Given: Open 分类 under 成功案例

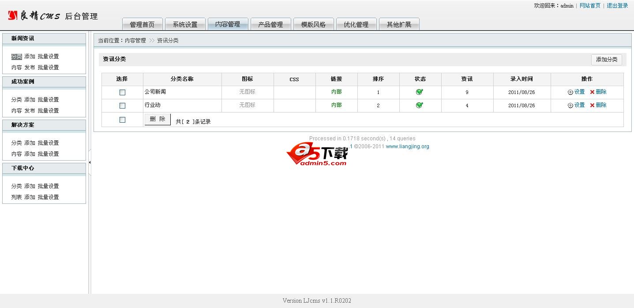Looking at the screenshot, I should [x=16, y=100].
